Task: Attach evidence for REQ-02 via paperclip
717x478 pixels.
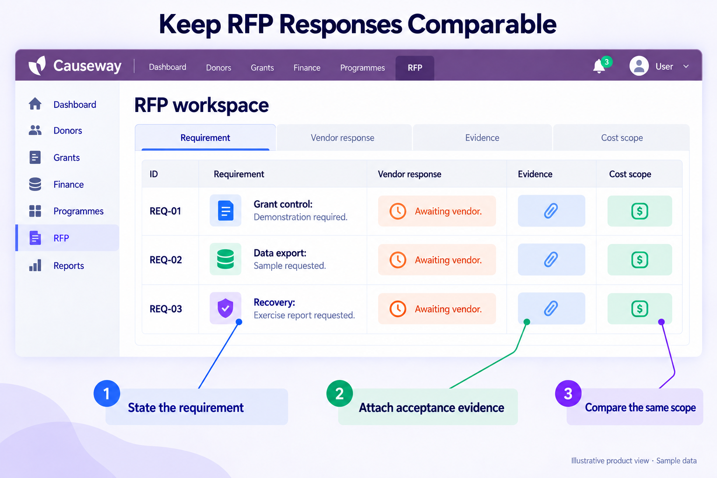Action: pyautogui.click(x=551, y=260)
